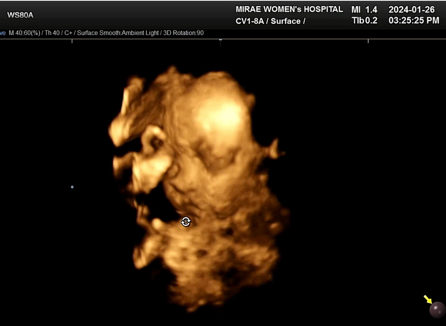Click the TIb 0.2 thermal index readout
This screenshot has height=326, width=446.
click(x=364, y=21)
